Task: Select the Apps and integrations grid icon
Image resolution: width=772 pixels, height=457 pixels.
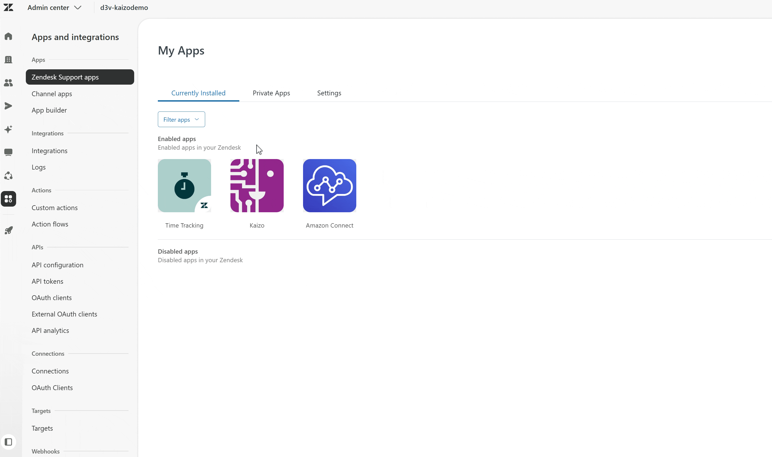Action: tap(8, 199)
